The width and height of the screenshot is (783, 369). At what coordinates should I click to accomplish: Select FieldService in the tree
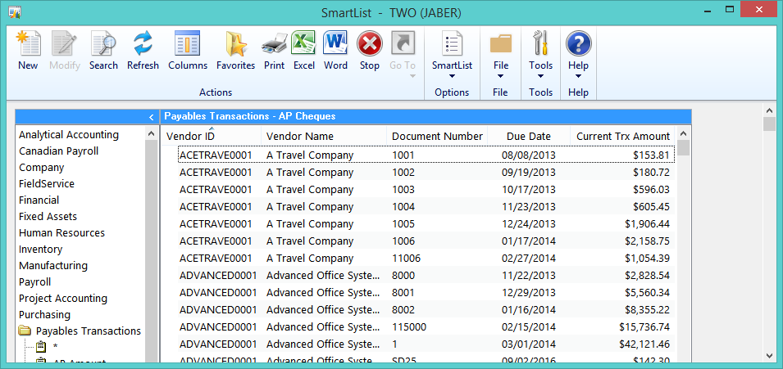(x=47, y=184)
